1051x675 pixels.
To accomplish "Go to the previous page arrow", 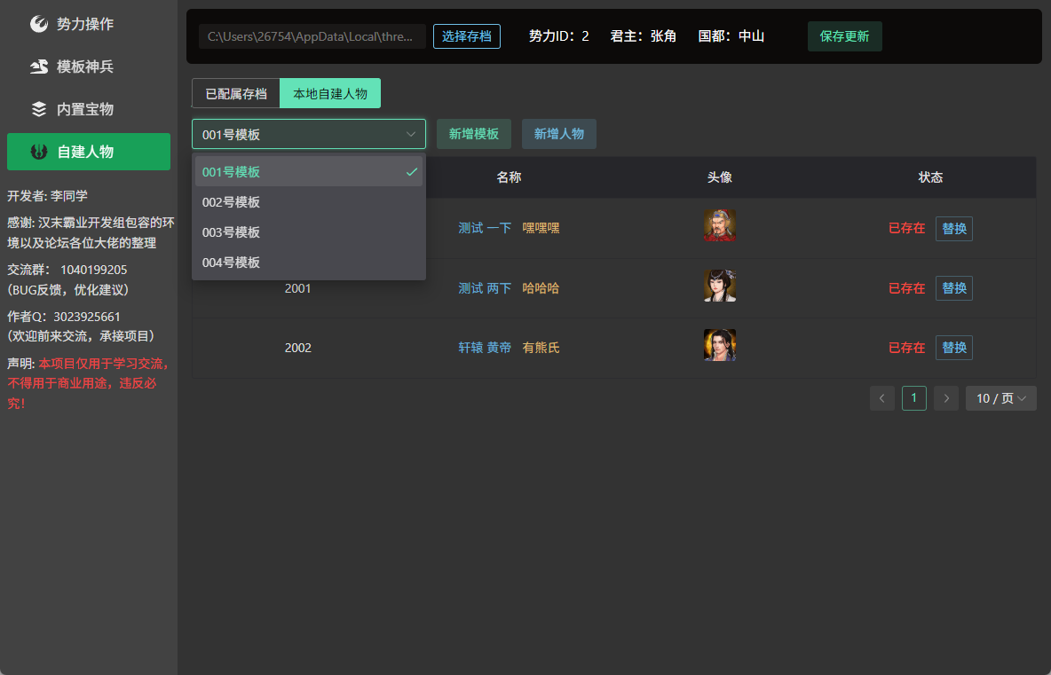I will (x=882, y=398).
